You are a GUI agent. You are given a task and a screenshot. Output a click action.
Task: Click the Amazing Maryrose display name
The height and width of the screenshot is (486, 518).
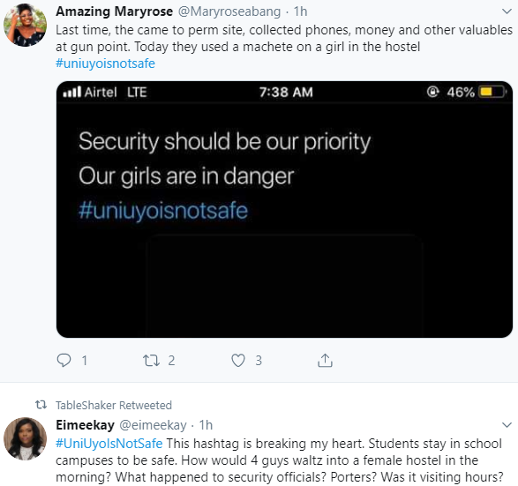(114, 11)
